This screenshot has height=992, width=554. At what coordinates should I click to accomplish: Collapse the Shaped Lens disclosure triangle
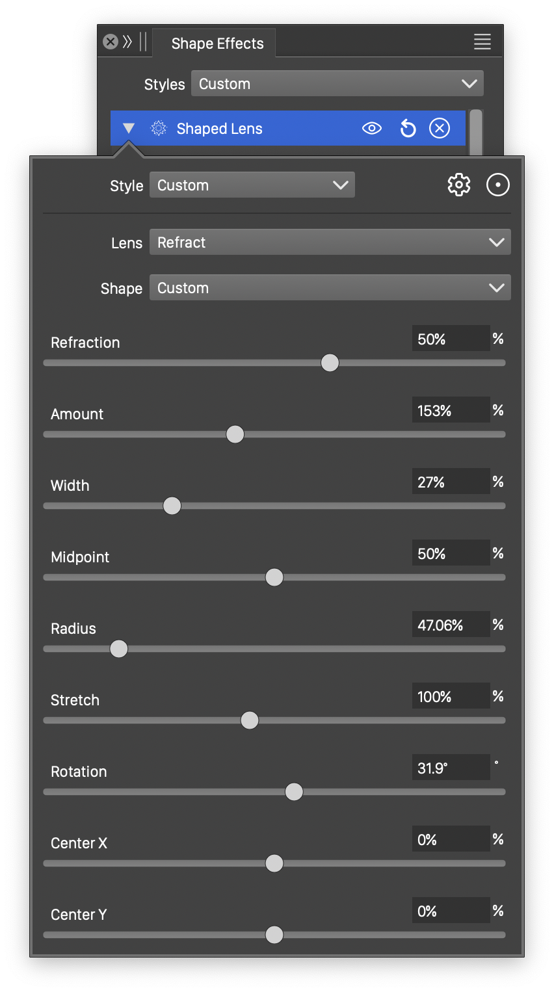tap(129, 129)
